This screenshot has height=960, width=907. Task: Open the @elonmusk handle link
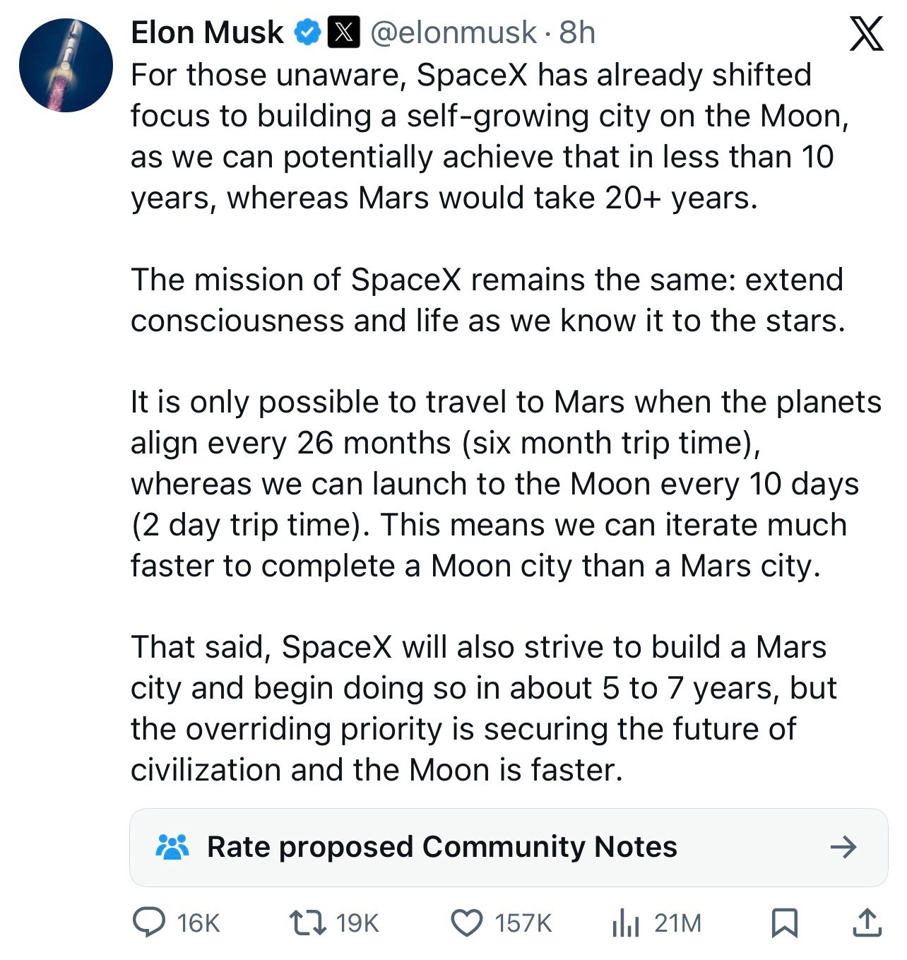pyautogui.click(x=453, y=32)
